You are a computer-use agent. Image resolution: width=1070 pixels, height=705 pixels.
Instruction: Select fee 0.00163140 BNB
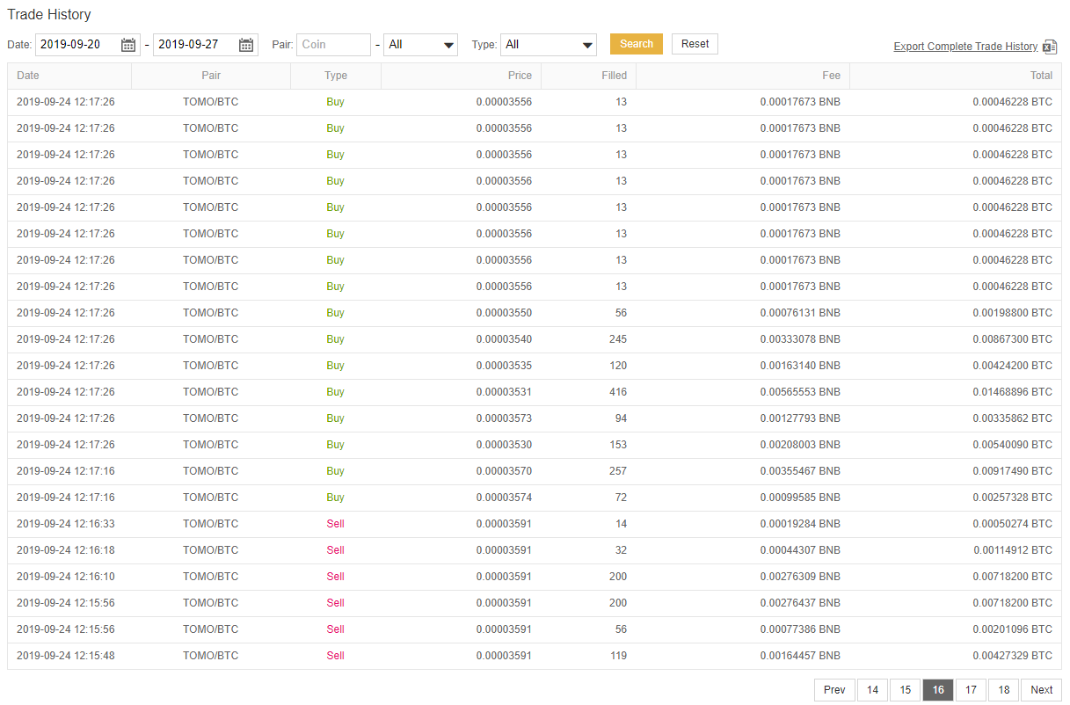[800, 366]
